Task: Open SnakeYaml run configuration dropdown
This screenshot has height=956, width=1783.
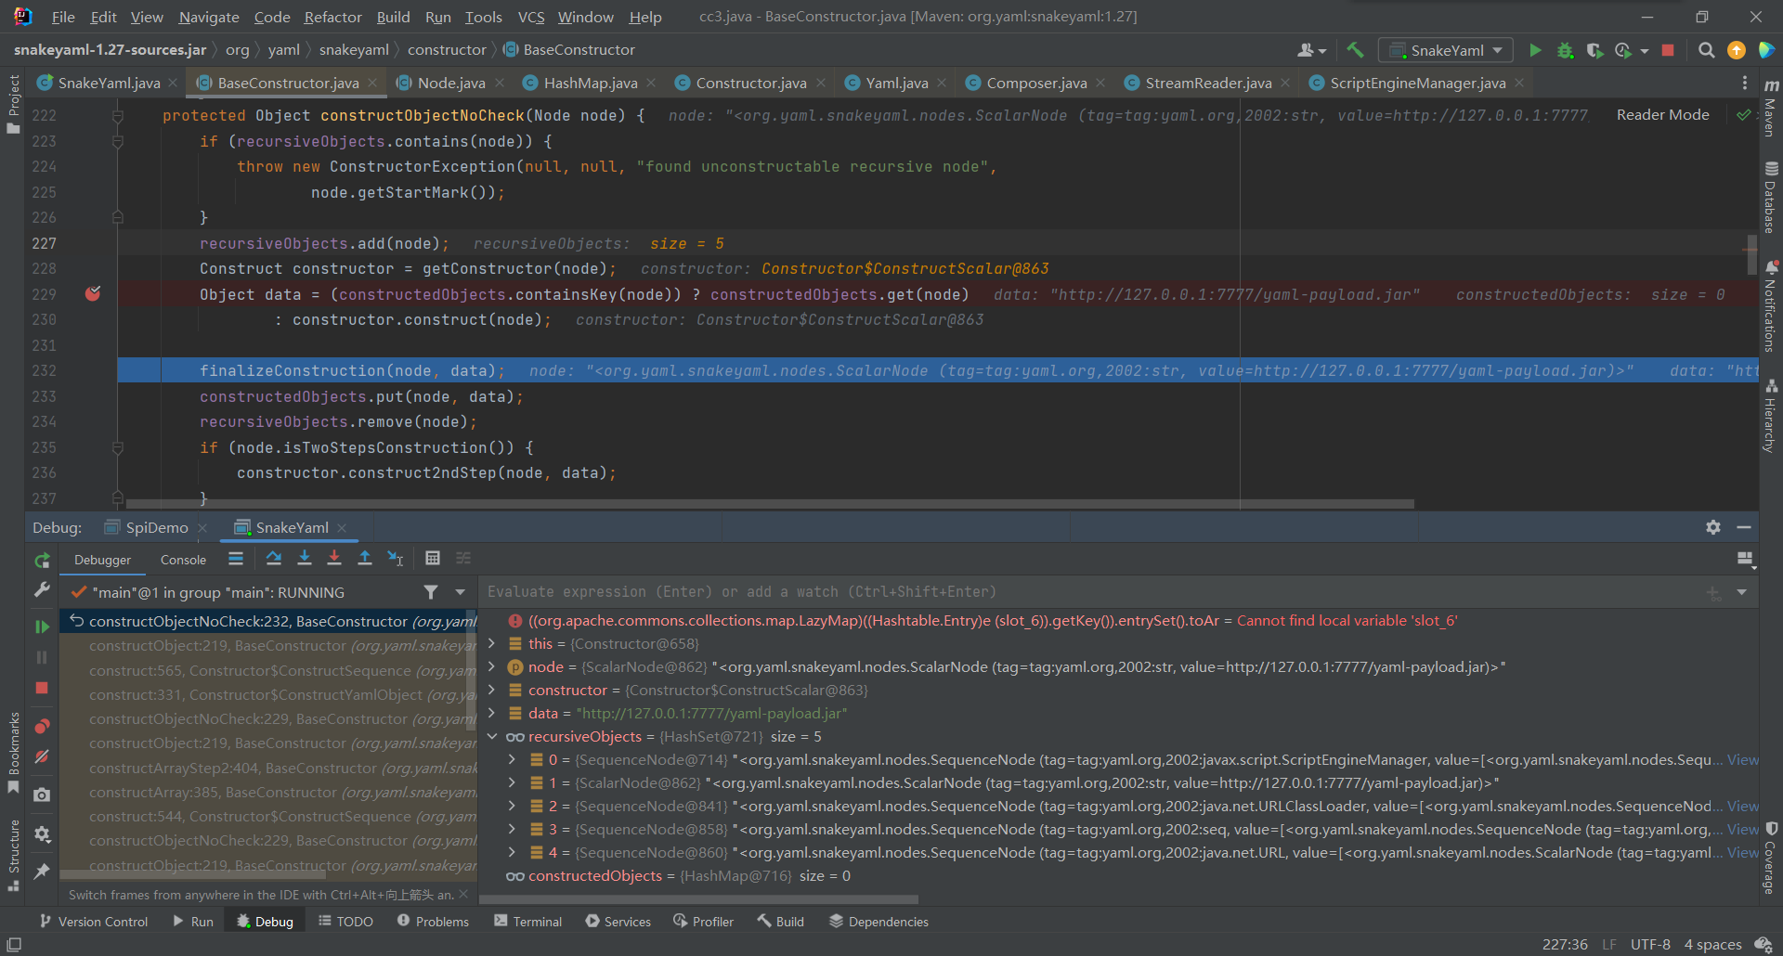Action: pyautogui.click(x=1446, y=50)
